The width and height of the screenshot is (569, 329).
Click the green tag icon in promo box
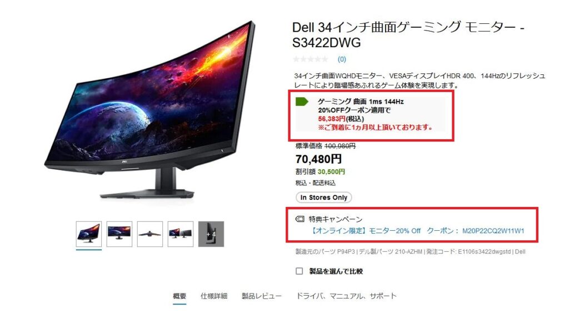(302, 102)
